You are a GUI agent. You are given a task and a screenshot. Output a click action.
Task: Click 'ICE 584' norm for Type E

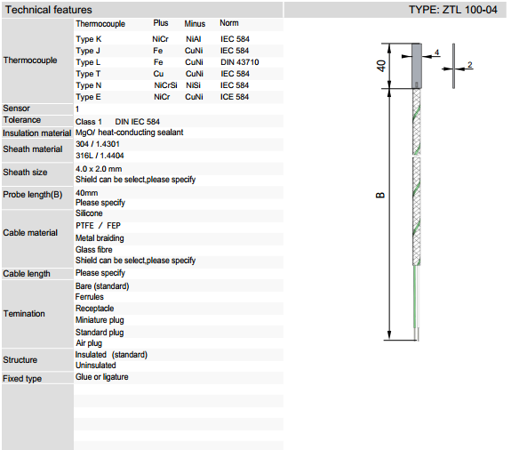[235, 97]
